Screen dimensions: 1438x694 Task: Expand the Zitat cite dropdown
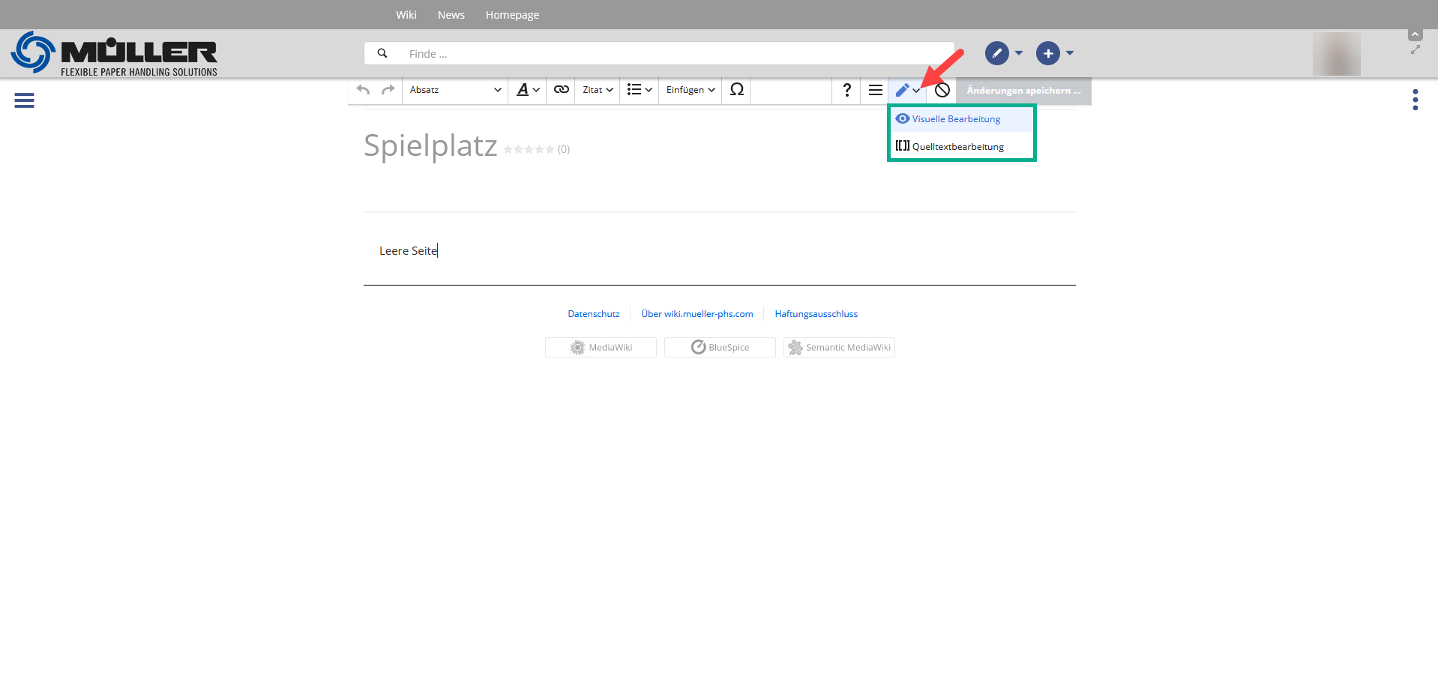point(598,90)
